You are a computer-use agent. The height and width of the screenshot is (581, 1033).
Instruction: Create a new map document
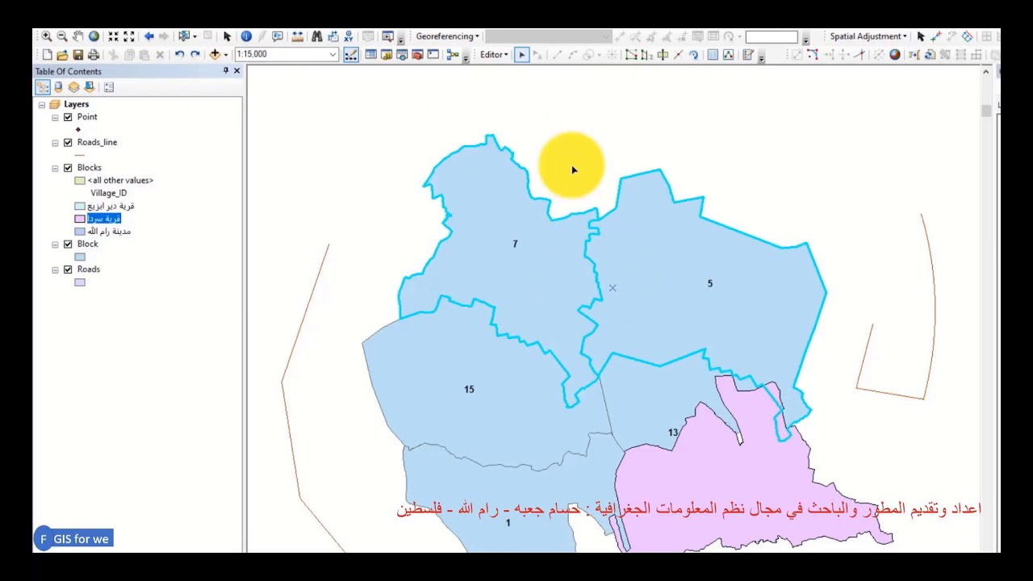(47, 55)
